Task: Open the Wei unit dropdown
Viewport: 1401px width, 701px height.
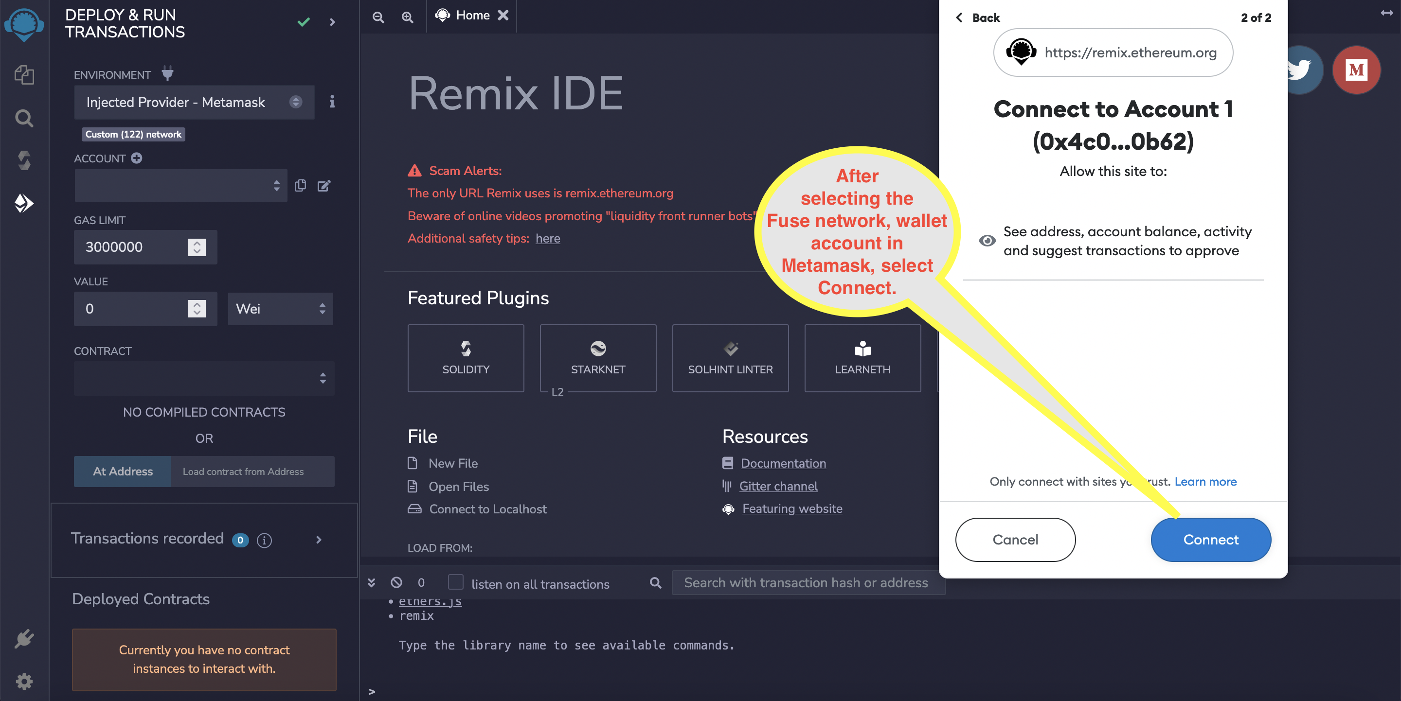Action: (x=280, y=309)
